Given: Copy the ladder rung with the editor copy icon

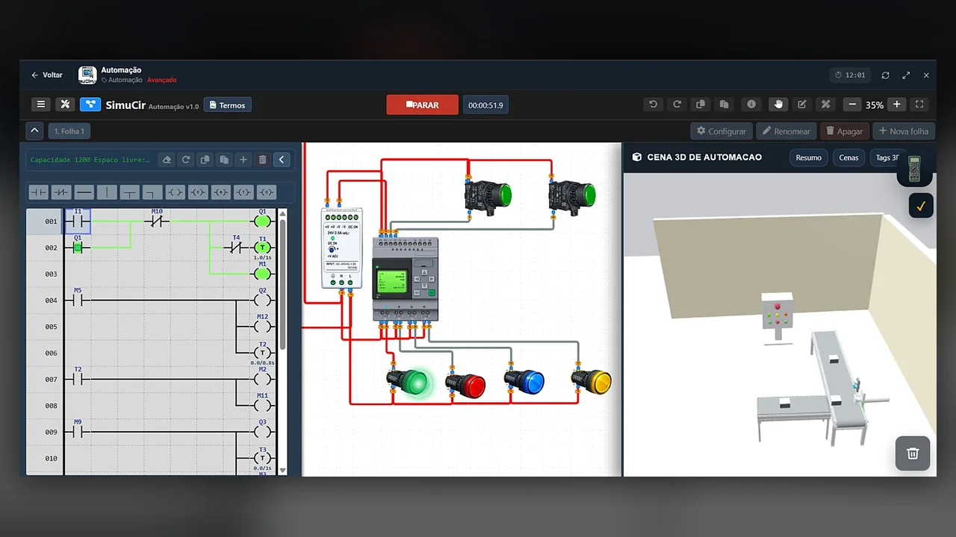Looking at the screenshot, I should 205,160.
